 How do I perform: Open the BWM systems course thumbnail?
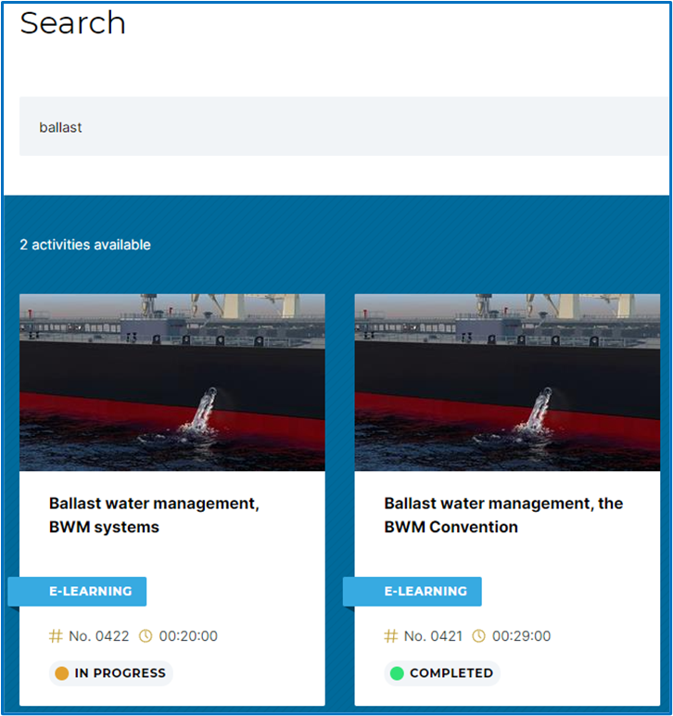pos(172,382)
